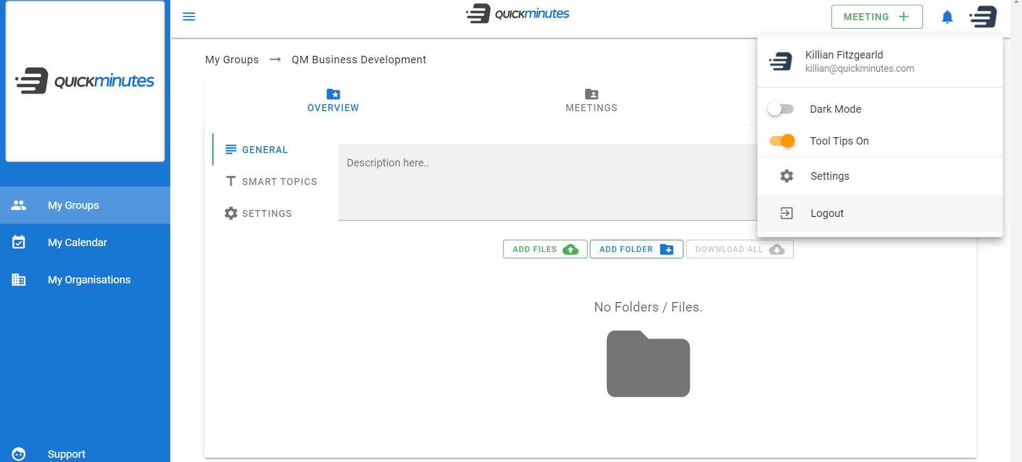Click the QuickMinutes logo in header
This screenshot has width=1022, height=462.
pyautogui.click(x=517, y=14)
